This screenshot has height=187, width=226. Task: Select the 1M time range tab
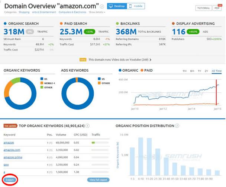[184, 71]
